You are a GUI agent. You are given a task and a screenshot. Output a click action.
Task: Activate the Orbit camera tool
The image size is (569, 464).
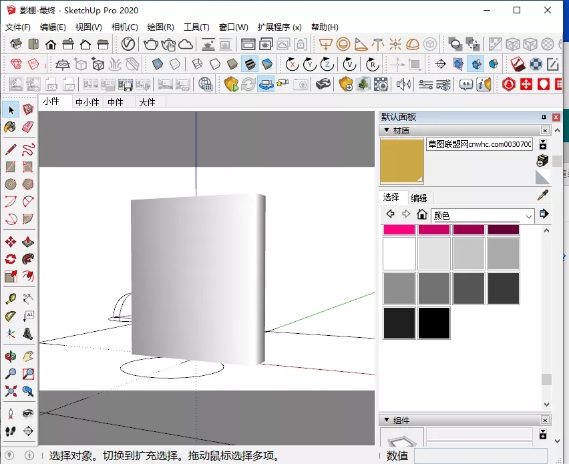click(11, 357)
